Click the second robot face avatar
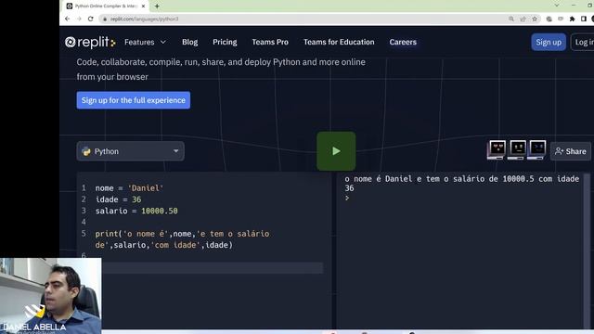The height and width of the screenshot is (334, 594). (517, 149)
